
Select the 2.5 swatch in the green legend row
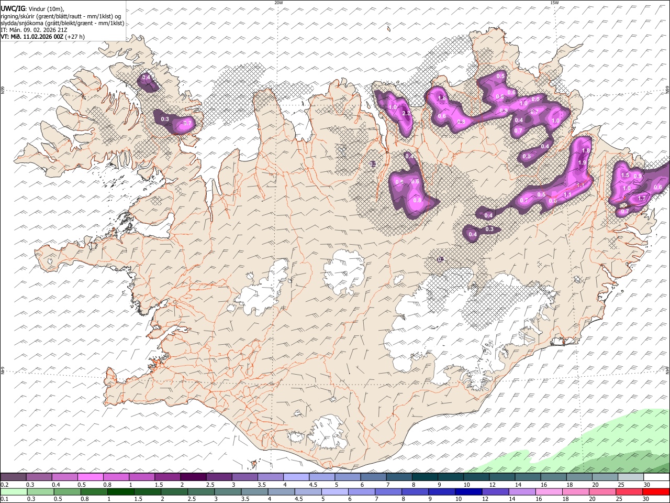tap(201, 491)
